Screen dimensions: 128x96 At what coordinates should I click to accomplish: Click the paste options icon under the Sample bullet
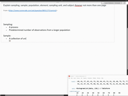[10, 41]
